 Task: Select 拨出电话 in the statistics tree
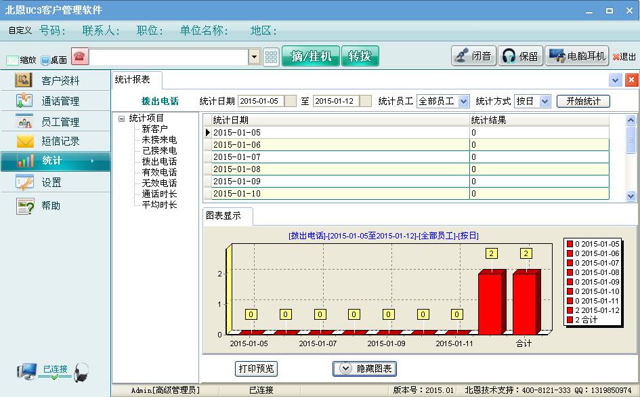click(x=159, y=161)
